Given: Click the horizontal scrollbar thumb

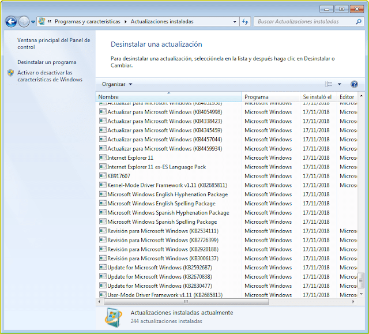Looking at the screenshot, I should (186, 302).
